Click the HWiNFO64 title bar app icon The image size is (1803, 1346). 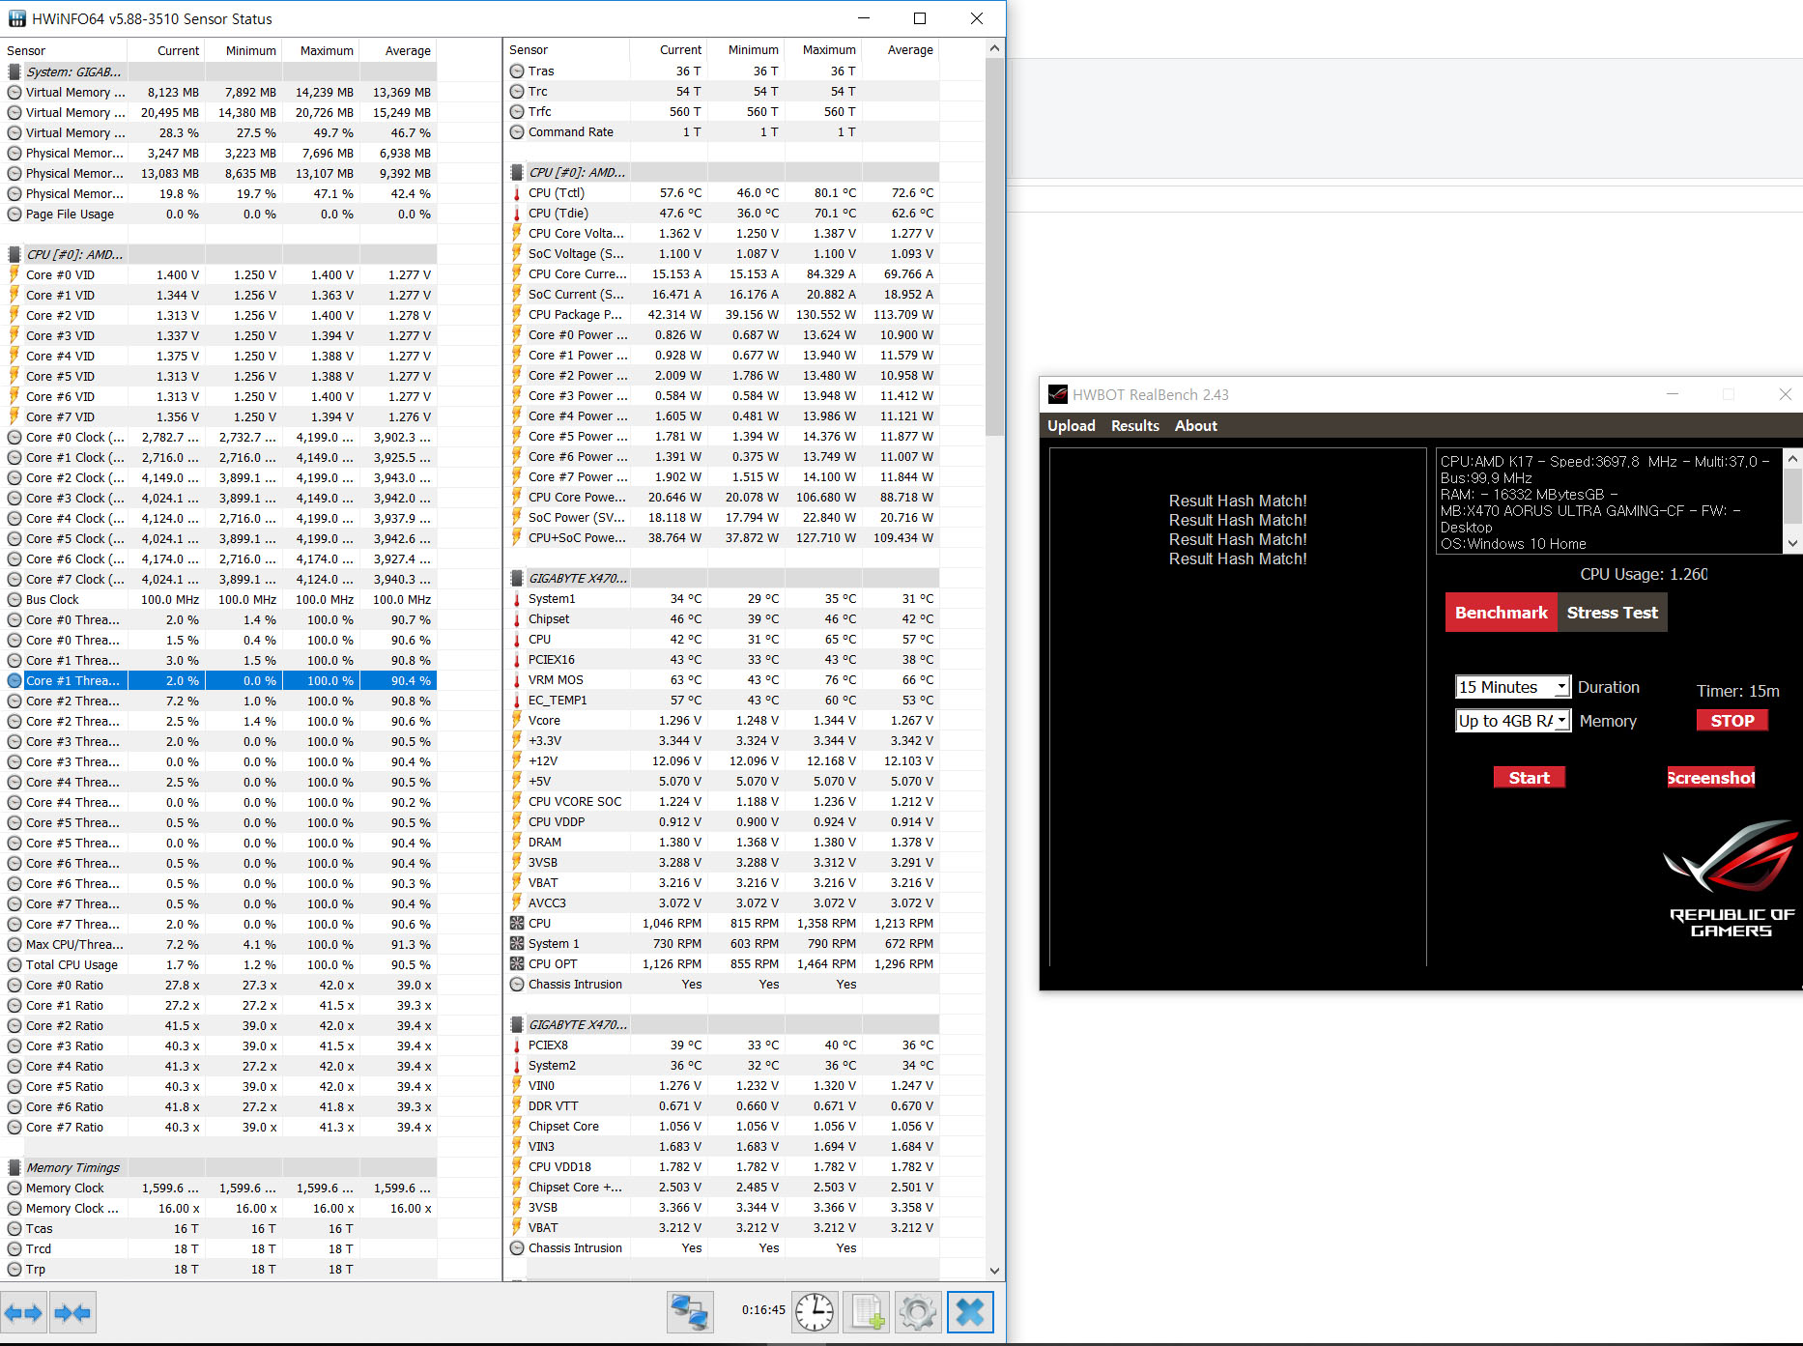coord(16,18)
